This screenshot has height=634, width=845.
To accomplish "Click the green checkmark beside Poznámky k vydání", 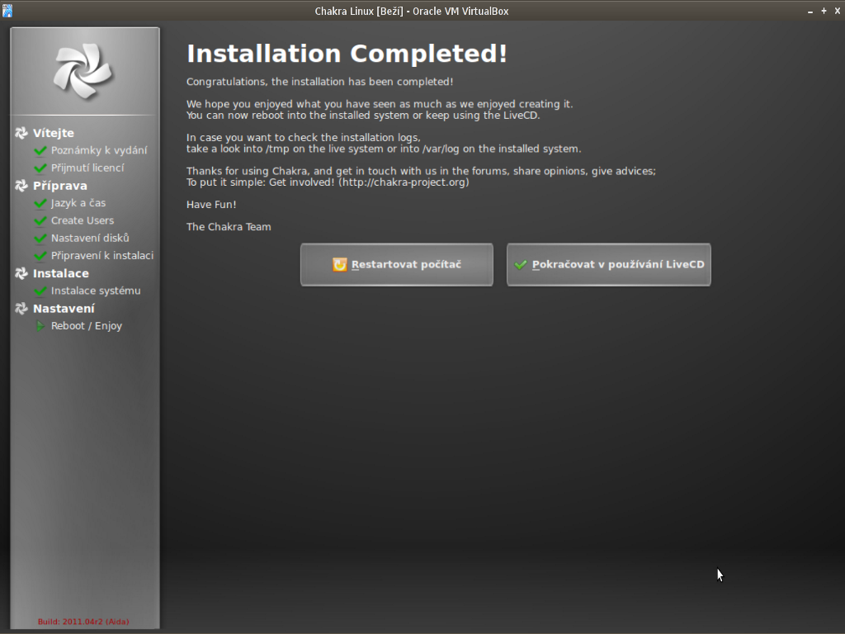I will 40,150.
